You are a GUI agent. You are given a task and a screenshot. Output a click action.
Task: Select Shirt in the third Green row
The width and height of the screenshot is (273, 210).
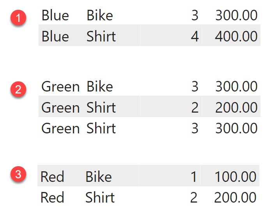pyautogui.click(x=101, y=128)
